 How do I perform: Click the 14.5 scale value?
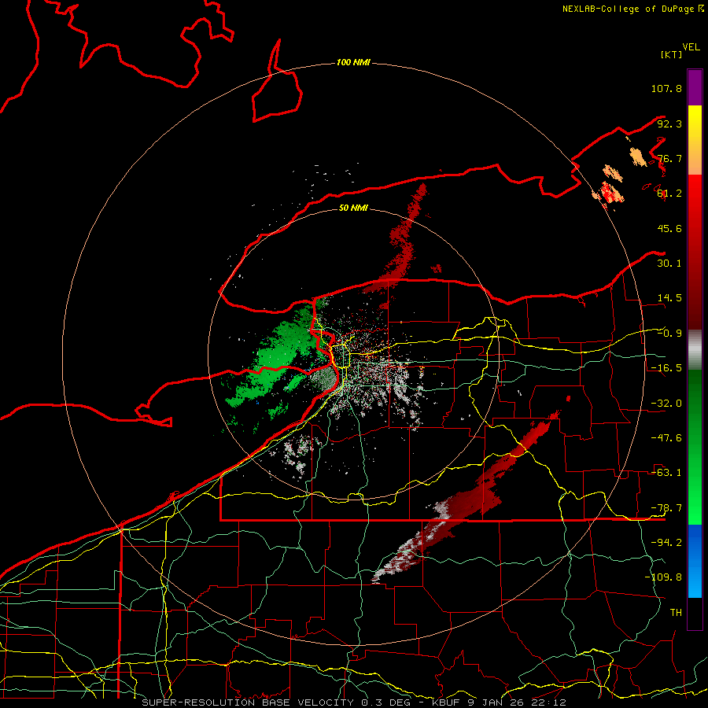pos(669,298)
